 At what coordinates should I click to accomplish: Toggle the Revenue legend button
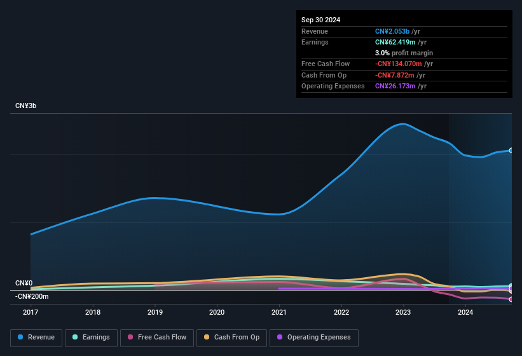[36, 338]
